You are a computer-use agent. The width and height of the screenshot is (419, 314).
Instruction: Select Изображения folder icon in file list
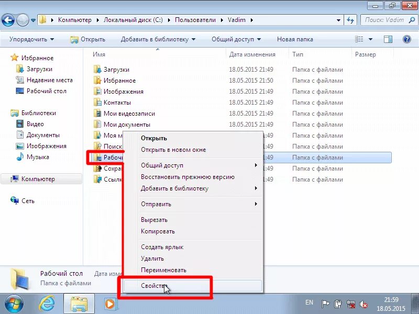tap(97, 91)
